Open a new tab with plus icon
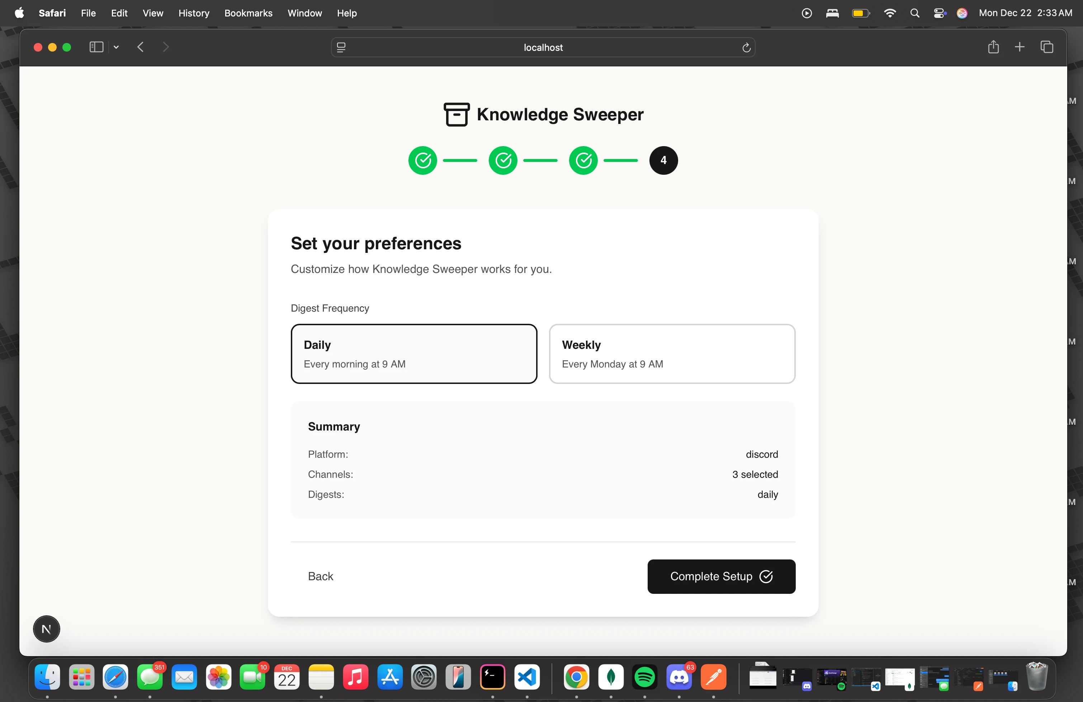 (1019, 47)
